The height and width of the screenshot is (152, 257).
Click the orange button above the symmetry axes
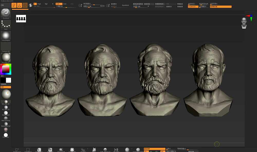pyautogui.click(x=154, y=149)
